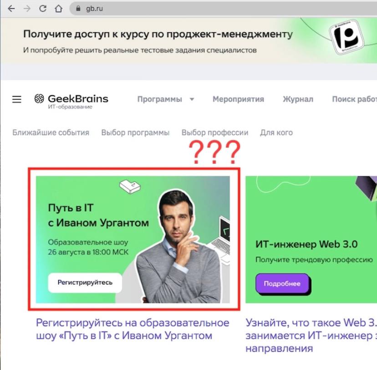Open the Журнал section

pyautogui.click(x=298, y=99)
